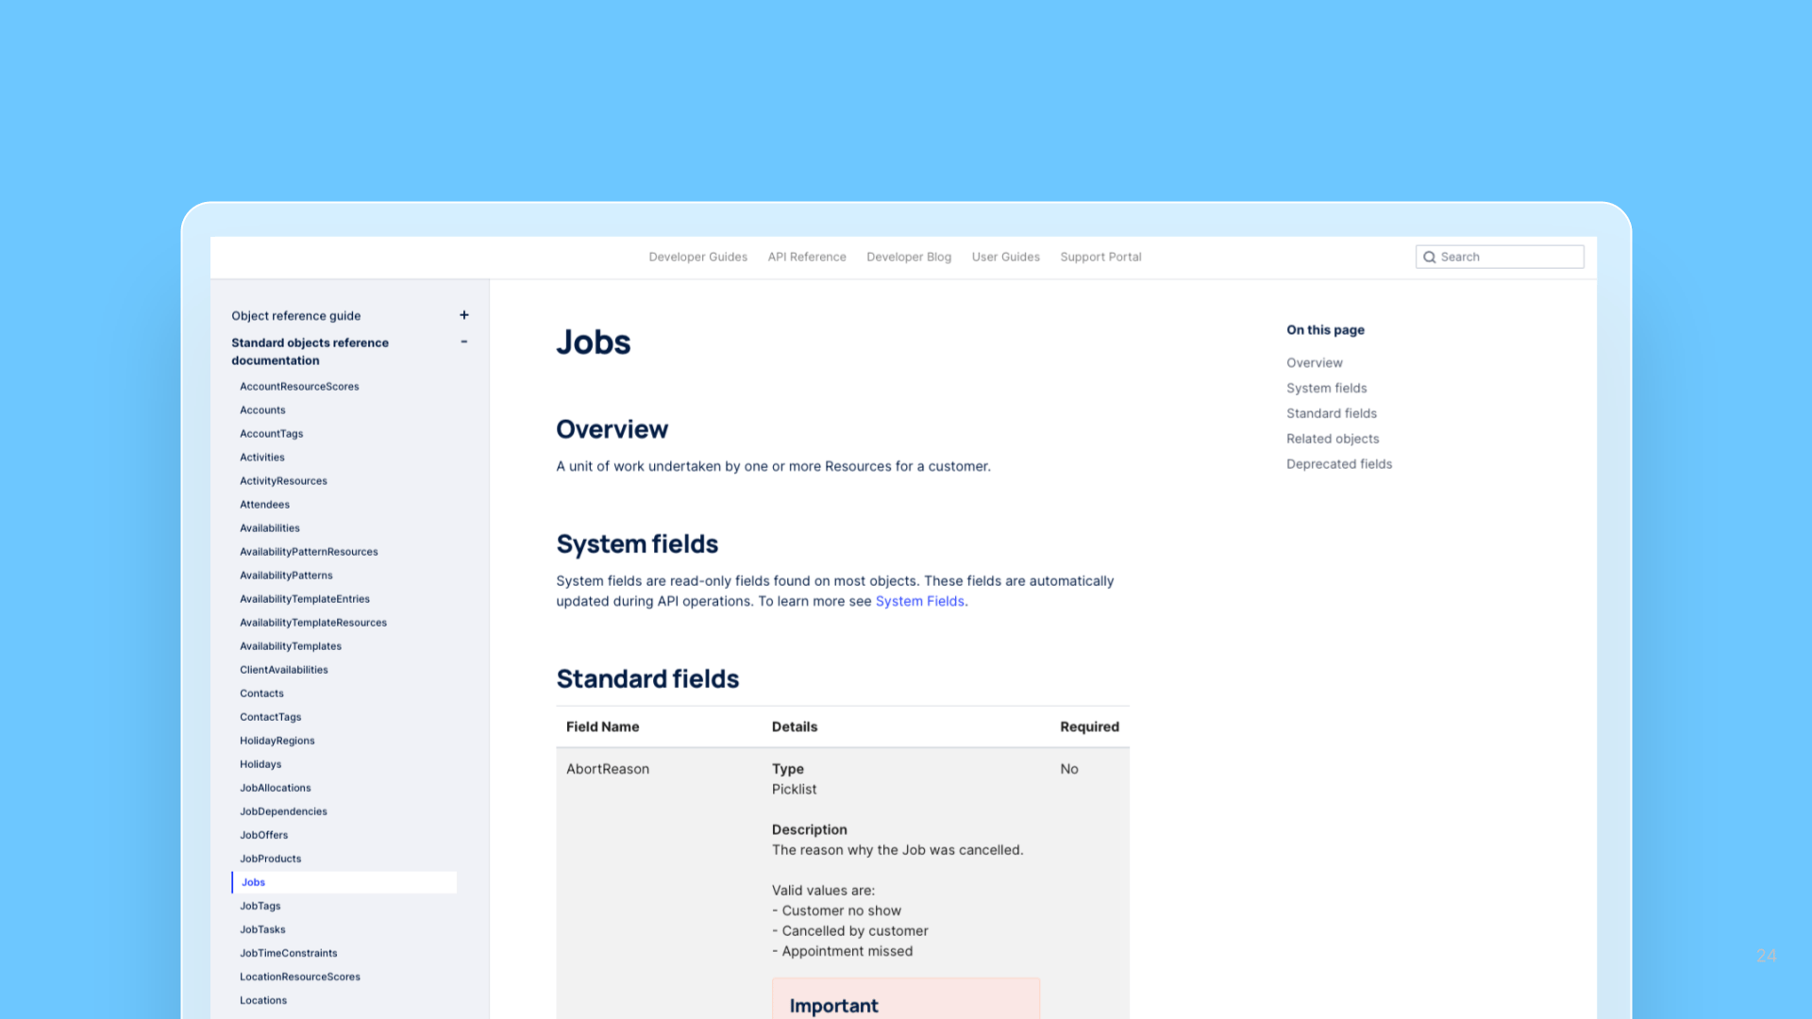The width and height of the screenshot is (1812, 1019).
Task: Click the Details column header
Action: click(x=795, y=727)
